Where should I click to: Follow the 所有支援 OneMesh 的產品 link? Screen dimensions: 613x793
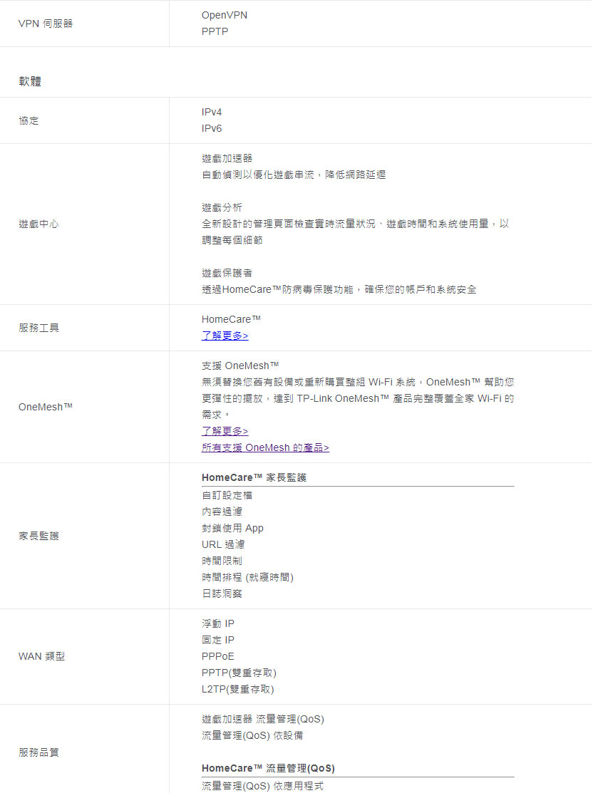(265, 447)
